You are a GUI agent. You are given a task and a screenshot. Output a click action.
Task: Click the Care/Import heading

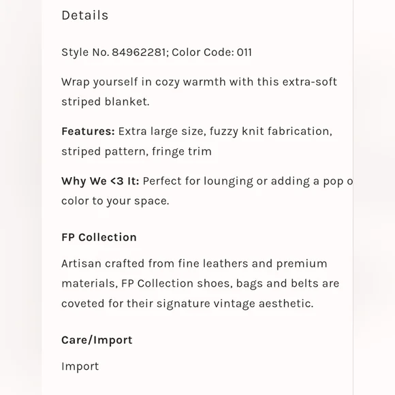[x=97, y=340]
